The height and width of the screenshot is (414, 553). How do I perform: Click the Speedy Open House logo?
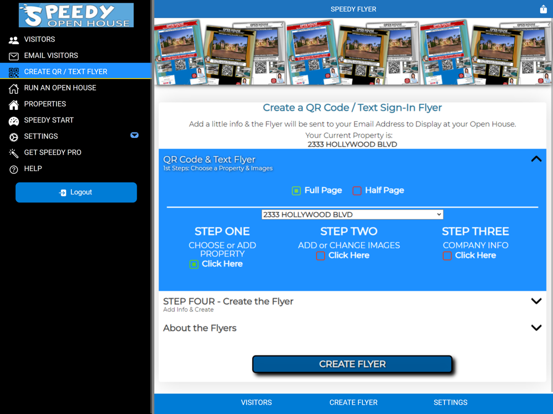(76, 15)
